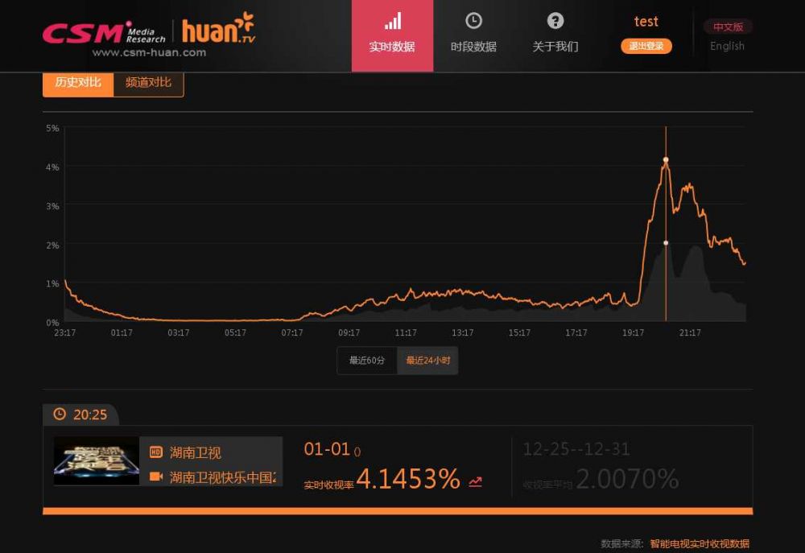This screenshot has height=553, width=805.
Task: Select the 最近24小时 time range
Action: coord(427,361)
